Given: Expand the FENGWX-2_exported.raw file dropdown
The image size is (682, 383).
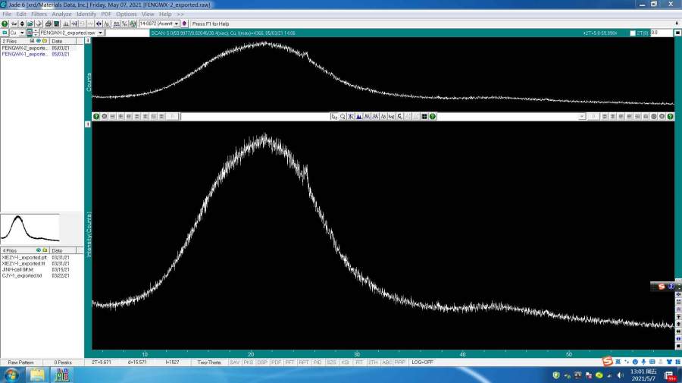Looking at the screenshot, I should 100,33.
